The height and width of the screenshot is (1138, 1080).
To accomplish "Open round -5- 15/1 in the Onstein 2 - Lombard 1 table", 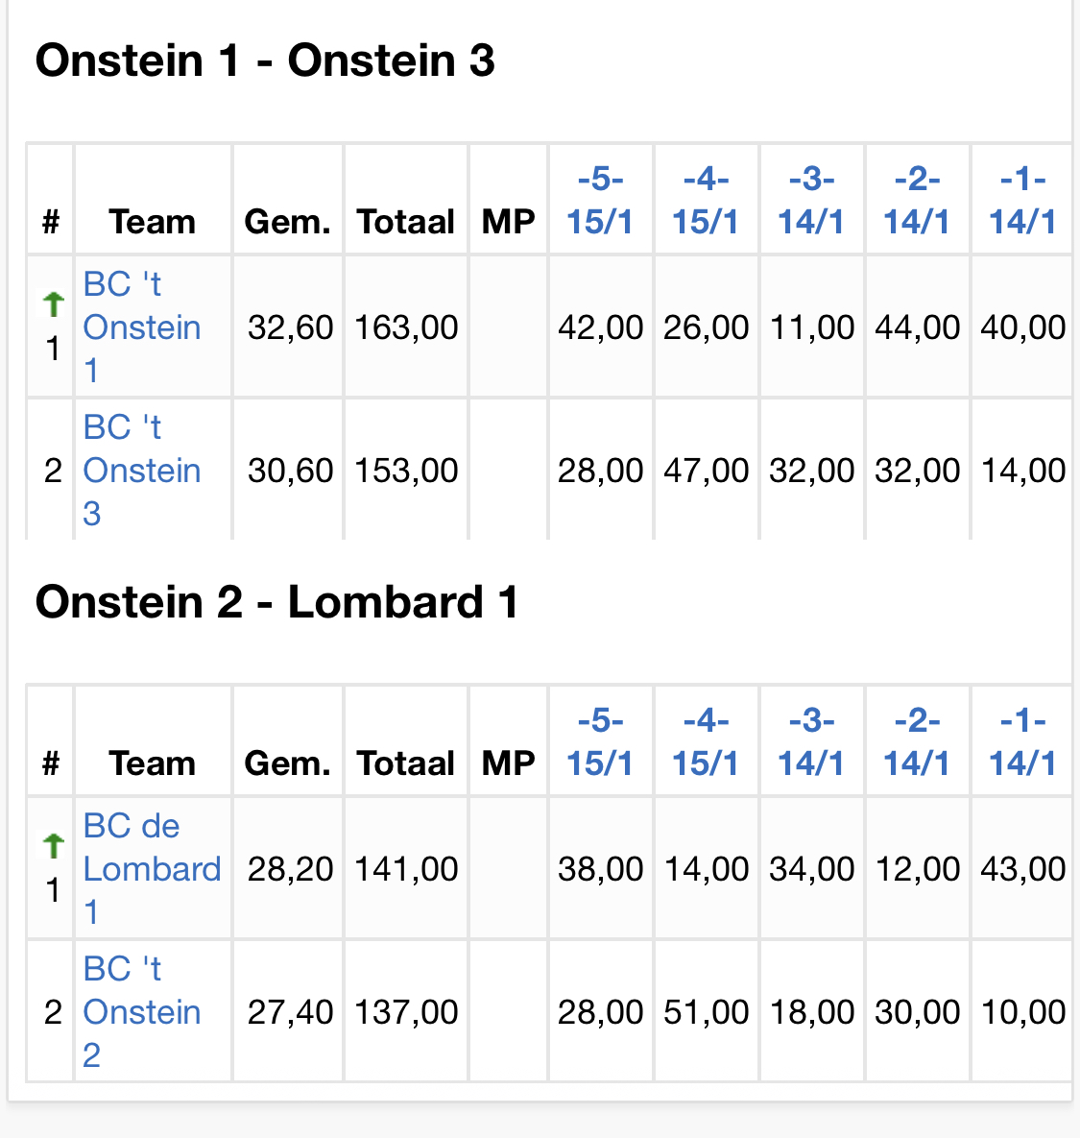I will coord(600,742).
